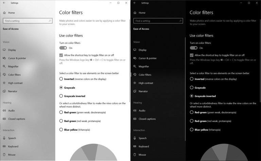Screen dimensions: 261x161
Task: Click Magnifier icon in light window sidebar
Action: 4,66
